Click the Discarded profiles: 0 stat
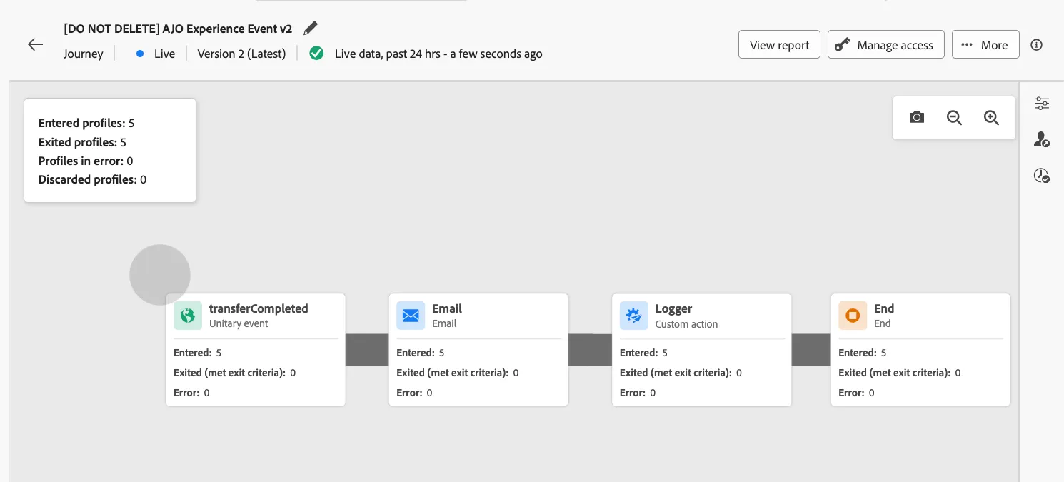Screen dimensions: 1064x482 coord(92,179)
